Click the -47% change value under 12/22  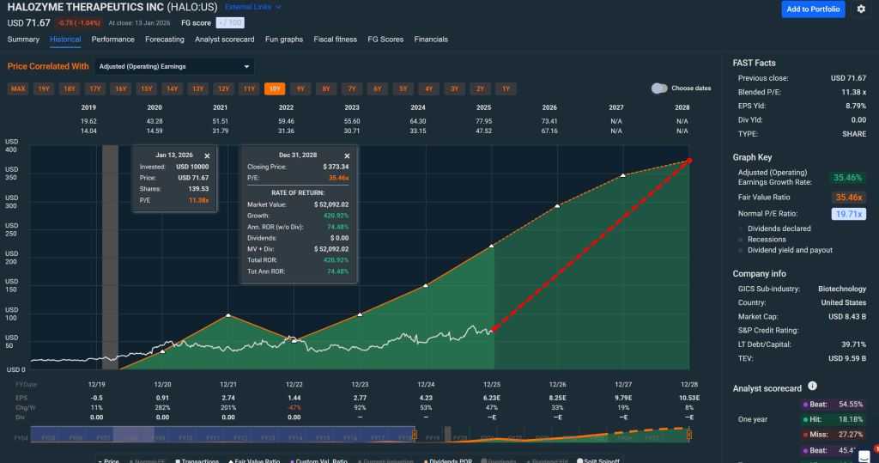coord(294,407)
